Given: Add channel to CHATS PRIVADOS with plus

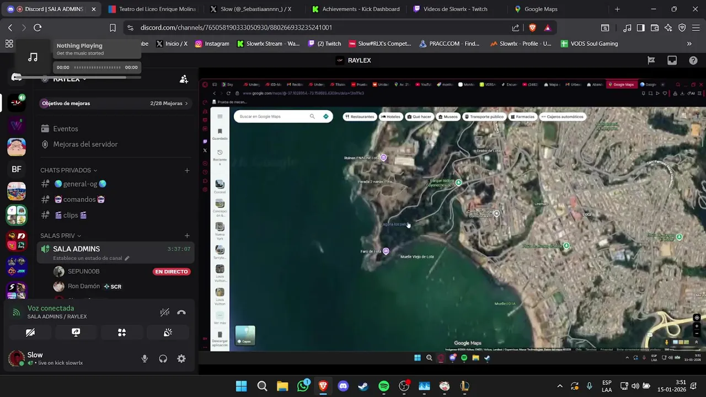Looking at the screenshot, I should pos(187,170).
